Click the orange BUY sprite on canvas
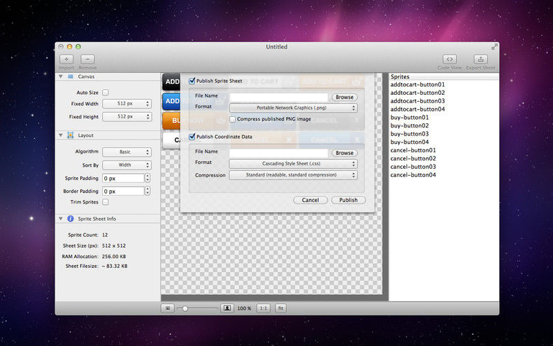 [171, 120]
